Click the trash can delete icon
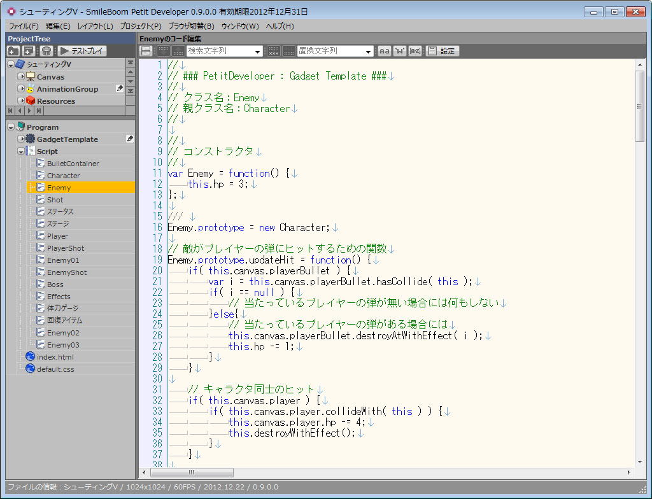652x499 pixels. [46, 51]
